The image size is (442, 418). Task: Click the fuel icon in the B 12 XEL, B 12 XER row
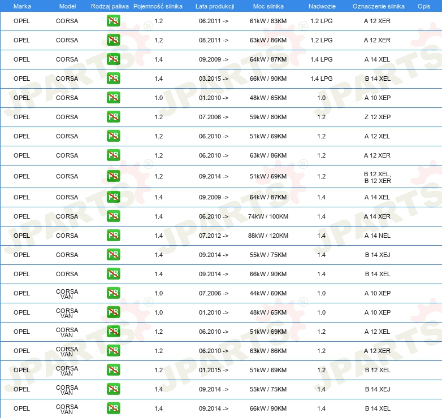(113, 176)
